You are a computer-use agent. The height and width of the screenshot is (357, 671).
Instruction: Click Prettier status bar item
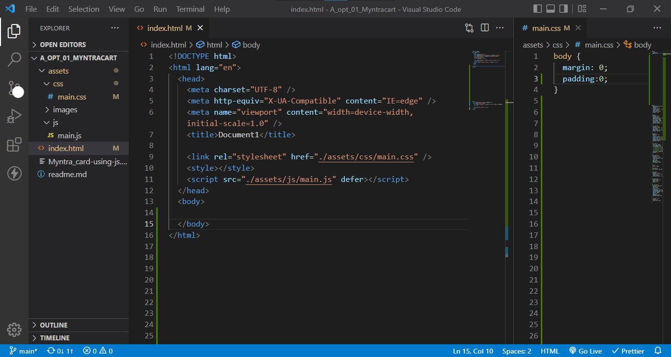[x=628, y=351]
